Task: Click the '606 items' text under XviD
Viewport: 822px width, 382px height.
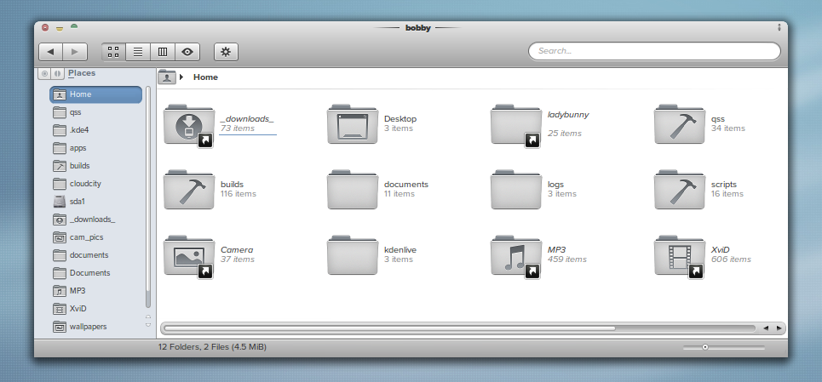Action: click(732, 259)
